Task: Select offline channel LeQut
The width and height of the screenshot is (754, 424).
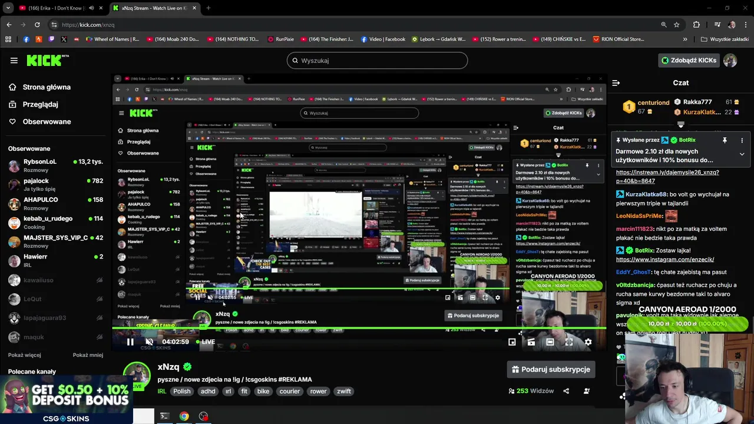Action: tap(55, 299)
